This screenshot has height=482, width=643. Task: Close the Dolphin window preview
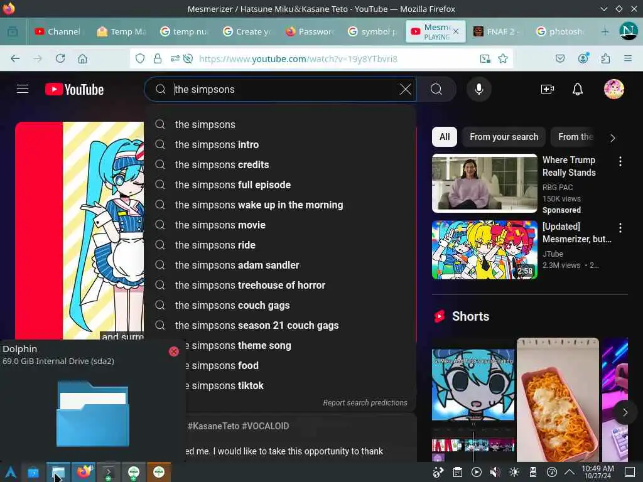(173, 351)
